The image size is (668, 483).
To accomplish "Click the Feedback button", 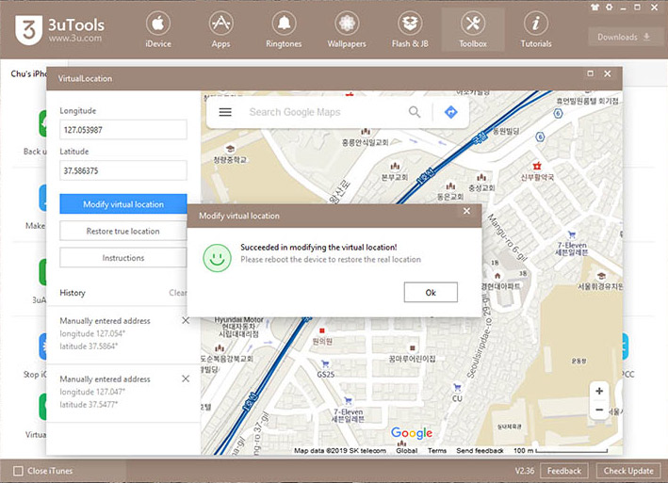I will [x=564, y=471].
